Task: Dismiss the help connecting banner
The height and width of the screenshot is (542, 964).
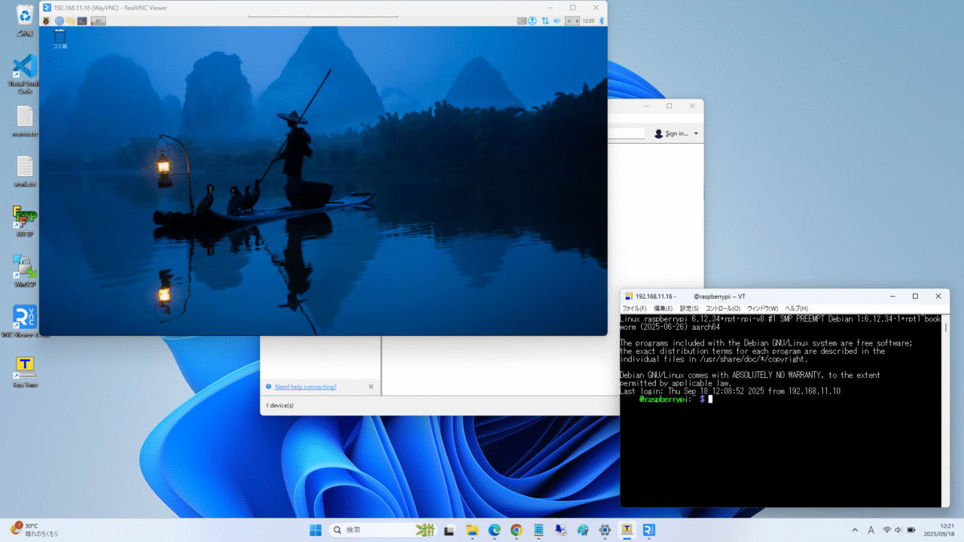Action: [x=371, y=387]
